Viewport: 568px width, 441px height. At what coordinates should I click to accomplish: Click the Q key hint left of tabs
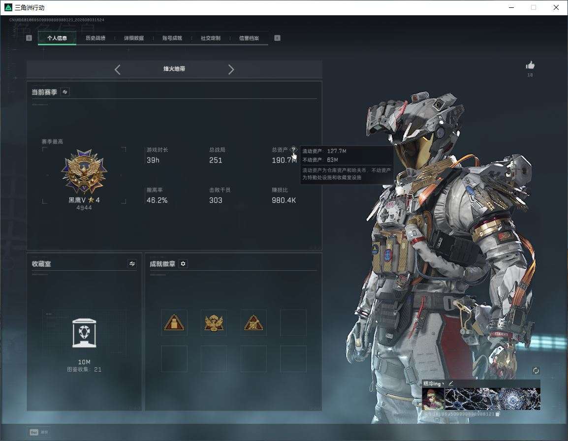coord(29,38)
